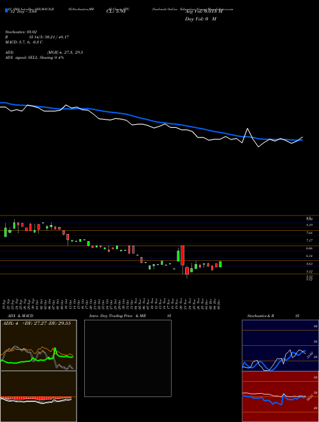
Task: Click the ADX lines chart panel
Action: point(38,345)
